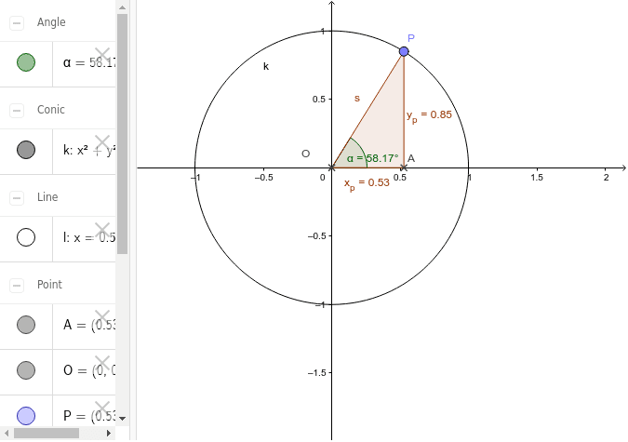Delete the angle α entry
Screen dimensions: 628x442
click(x=102, y=54)
